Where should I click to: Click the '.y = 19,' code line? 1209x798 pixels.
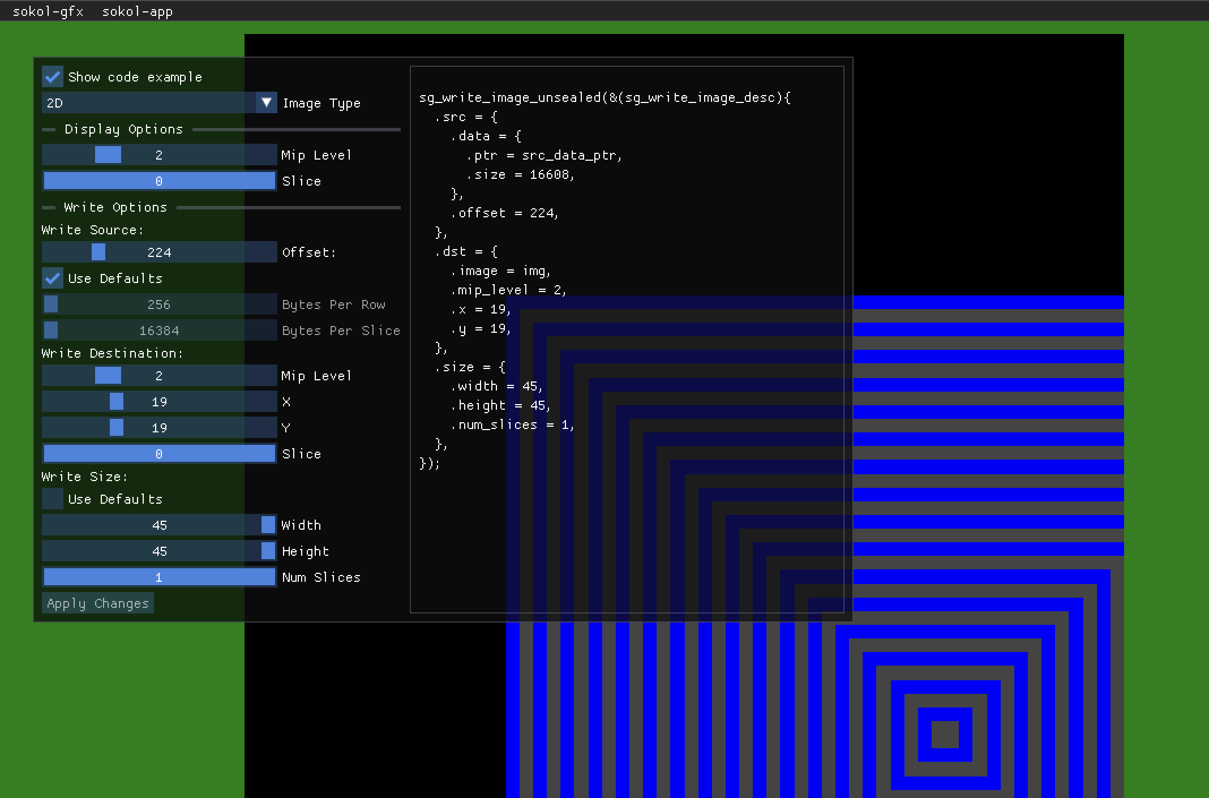[481, 328]
